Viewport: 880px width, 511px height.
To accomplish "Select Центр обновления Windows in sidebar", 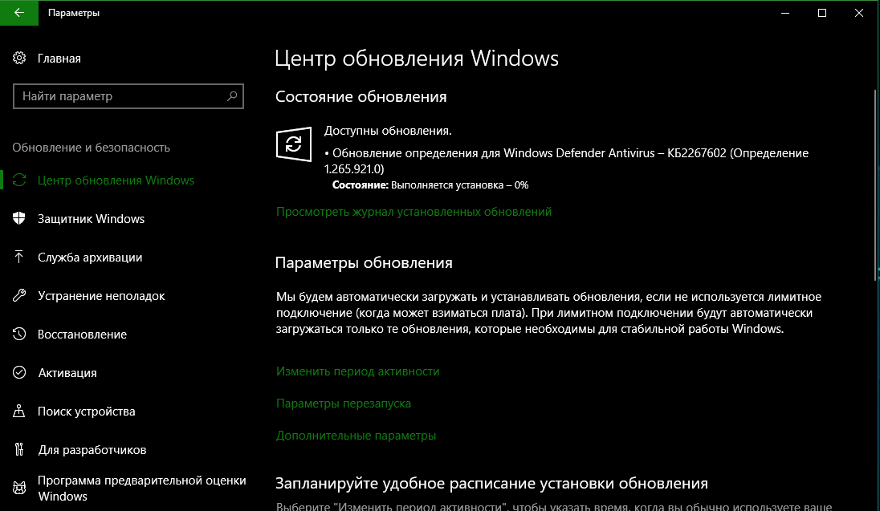I will coord(116,180).
